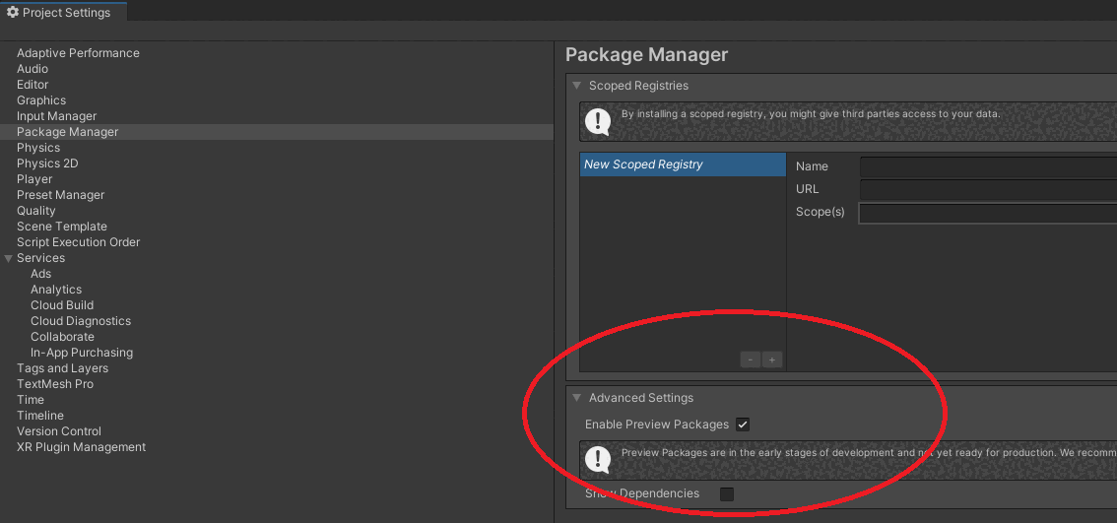The image size is (1117, 523).
Task: Select New Scoped Registry list entry
Action: 683,164
